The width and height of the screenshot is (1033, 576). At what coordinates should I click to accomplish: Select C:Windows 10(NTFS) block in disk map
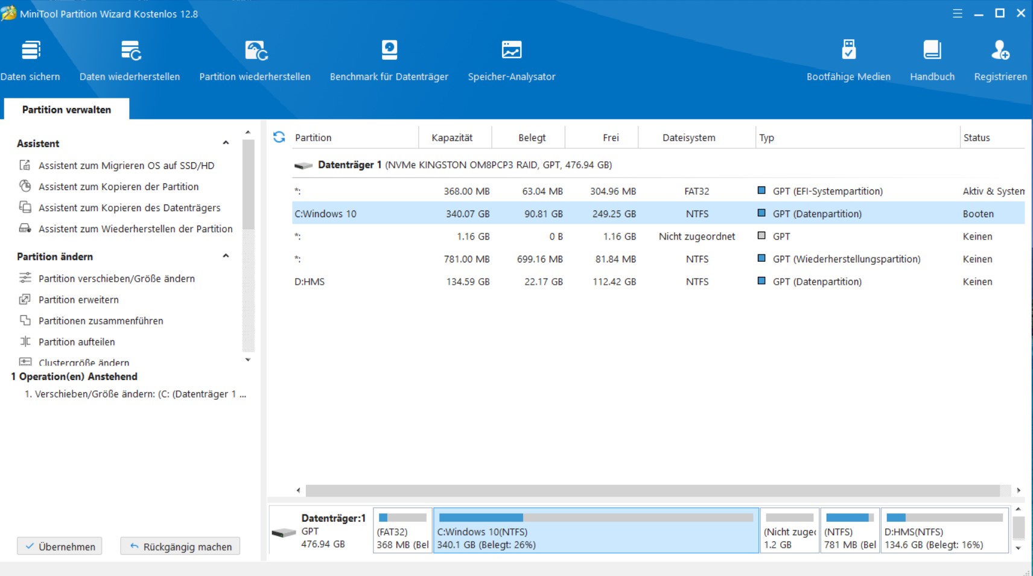(596, 531)
